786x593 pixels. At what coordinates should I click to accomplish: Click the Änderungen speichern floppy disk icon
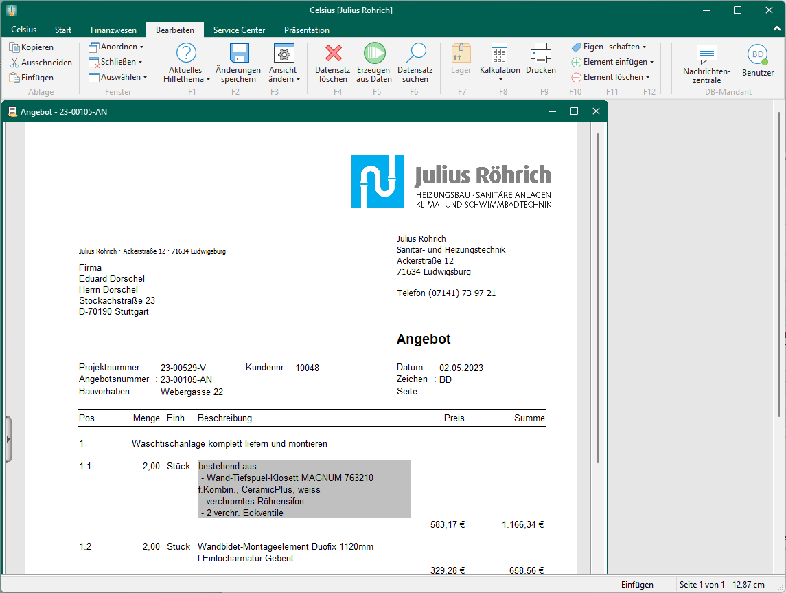pos(238,54)
